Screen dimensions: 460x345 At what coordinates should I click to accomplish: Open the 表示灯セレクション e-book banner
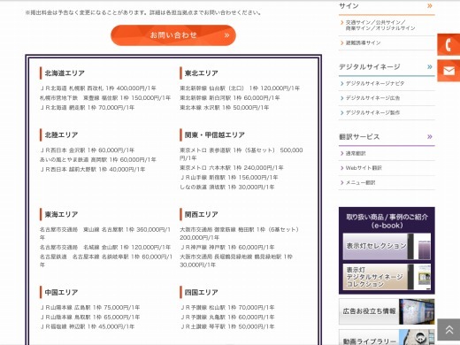(387, 246)
